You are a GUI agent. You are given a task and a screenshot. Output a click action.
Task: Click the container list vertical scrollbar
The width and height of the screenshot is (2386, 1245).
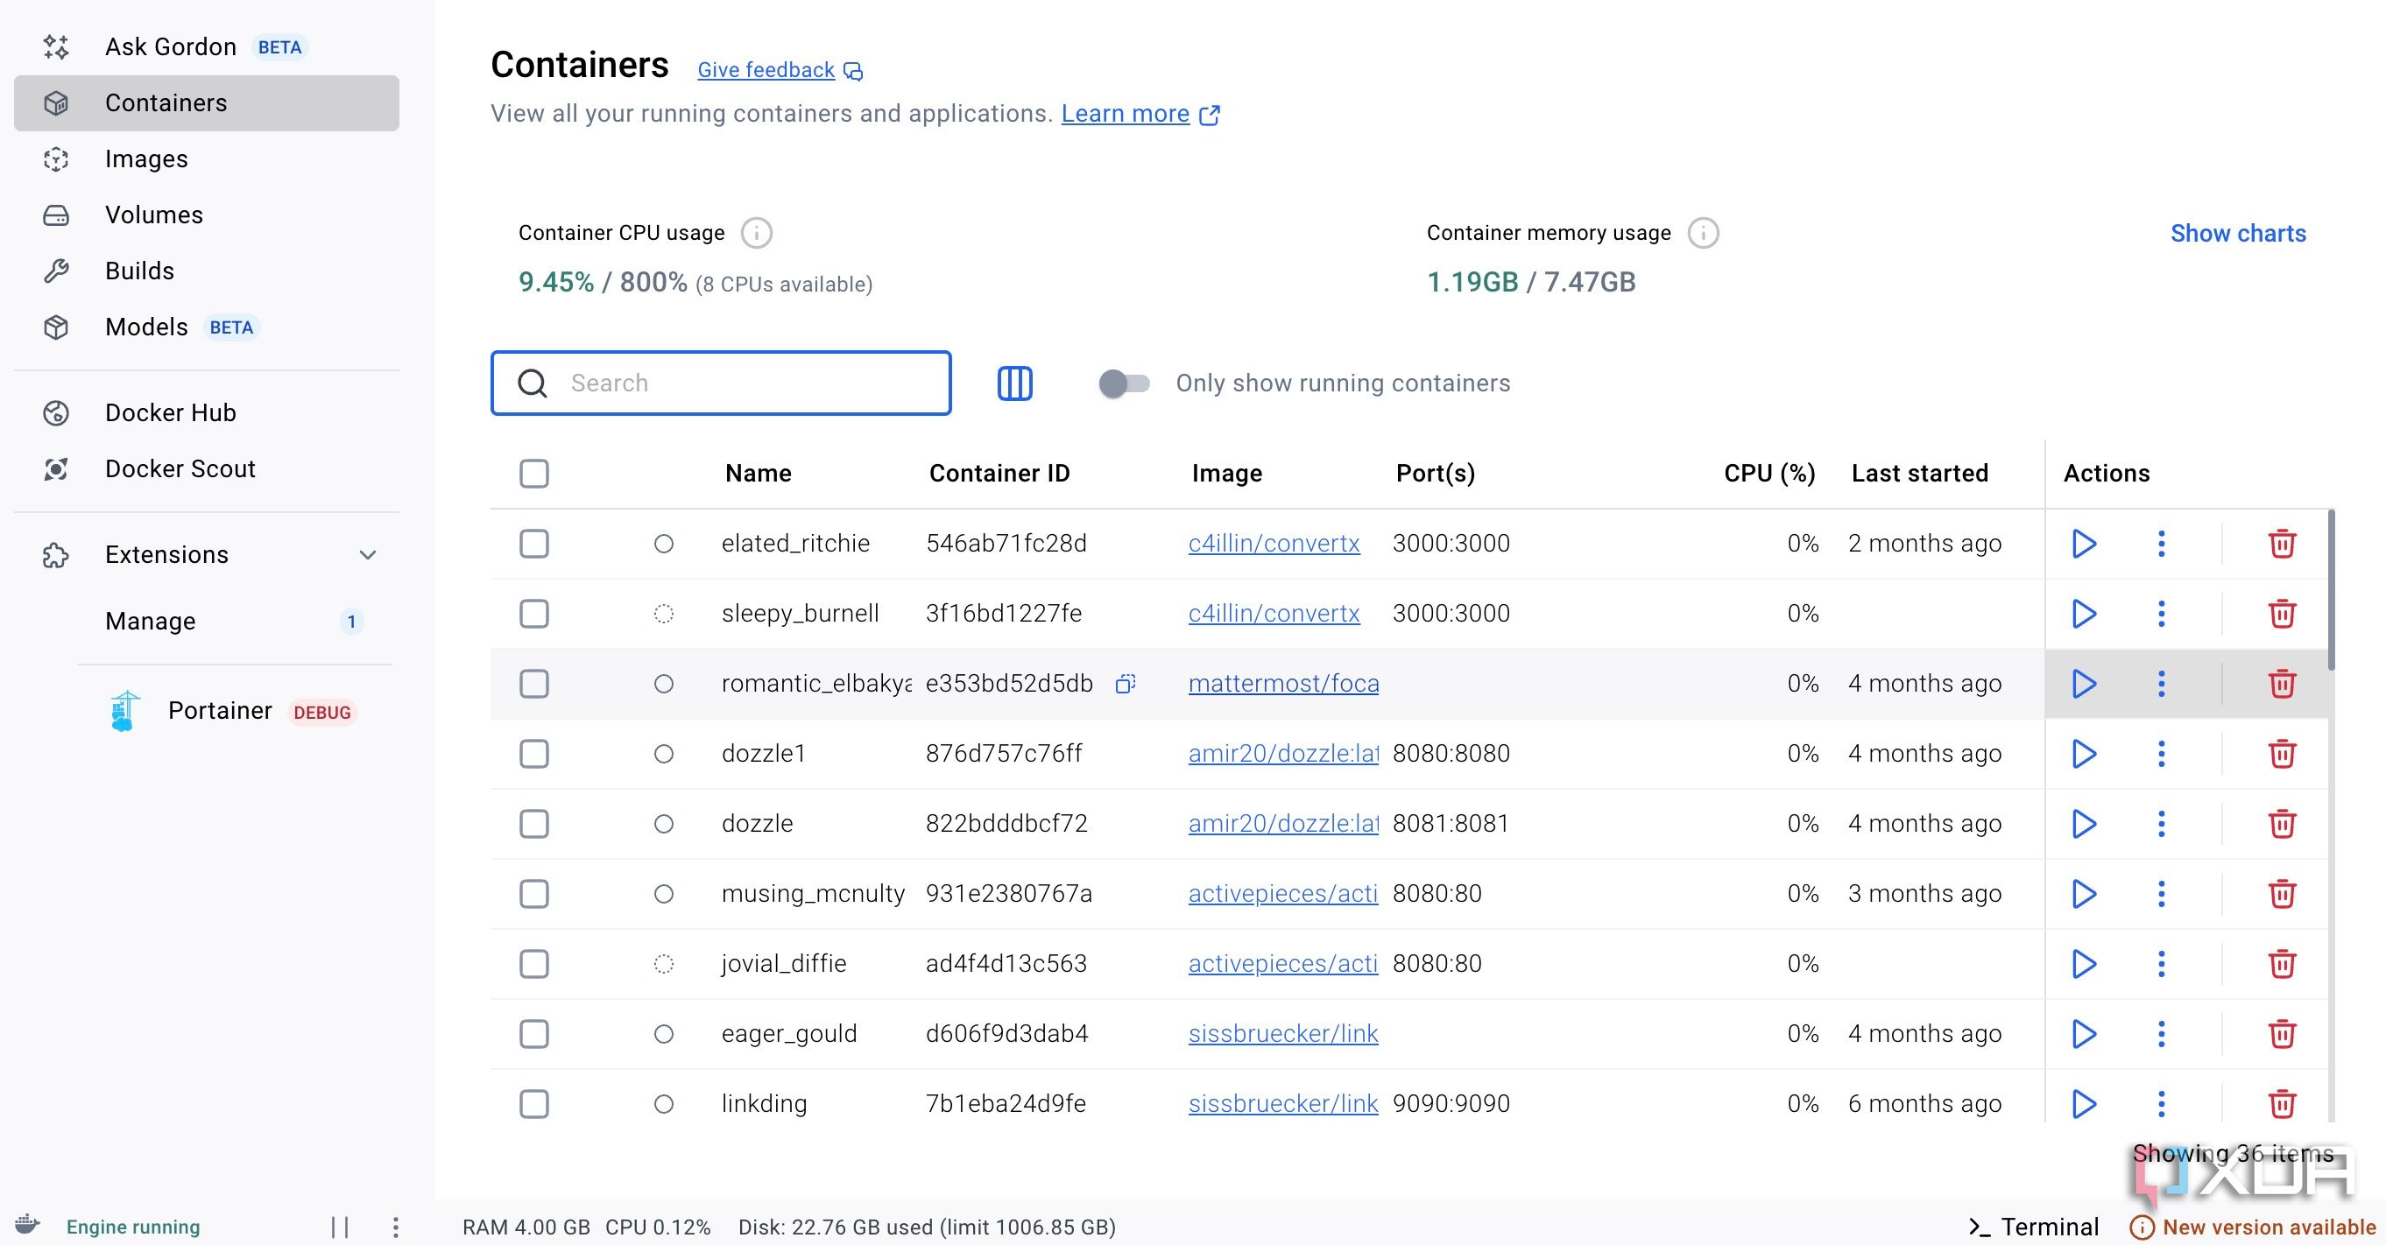(x=2332, y=588)
